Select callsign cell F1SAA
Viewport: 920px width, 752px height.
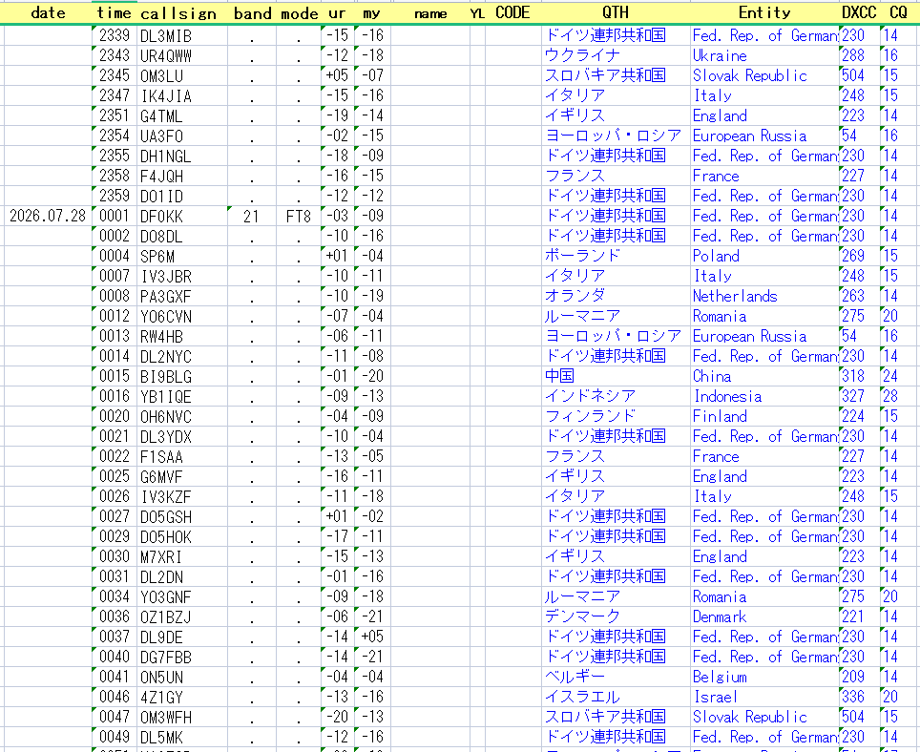pyautogui.click(x=182, y=456)
